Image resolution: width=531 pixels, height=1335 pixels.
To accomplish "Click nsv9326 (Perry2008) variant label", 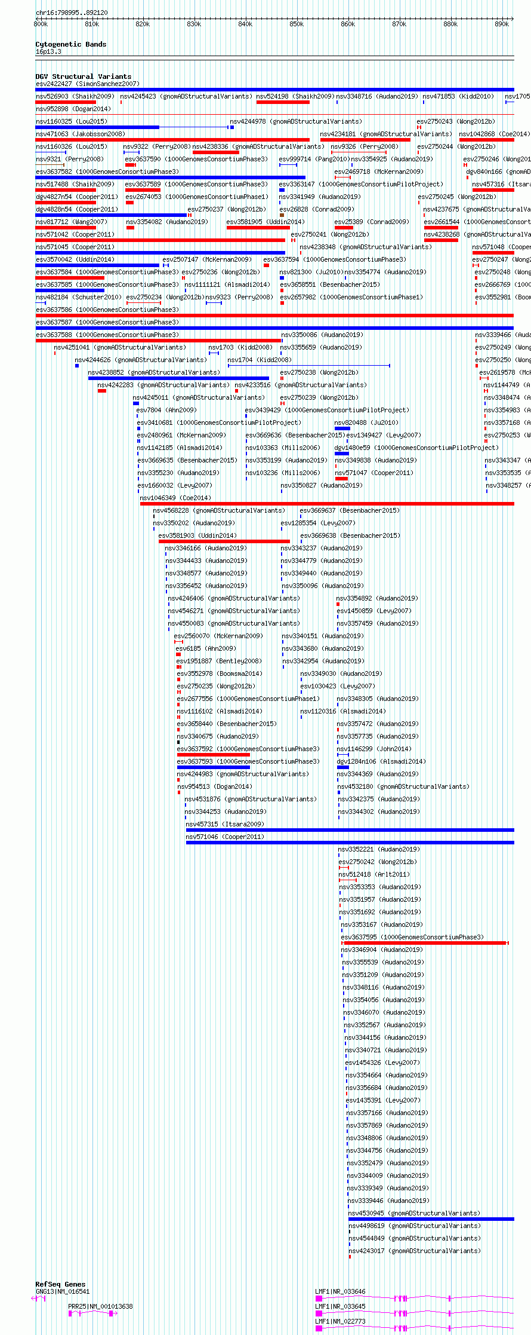I will pos(365,146).
